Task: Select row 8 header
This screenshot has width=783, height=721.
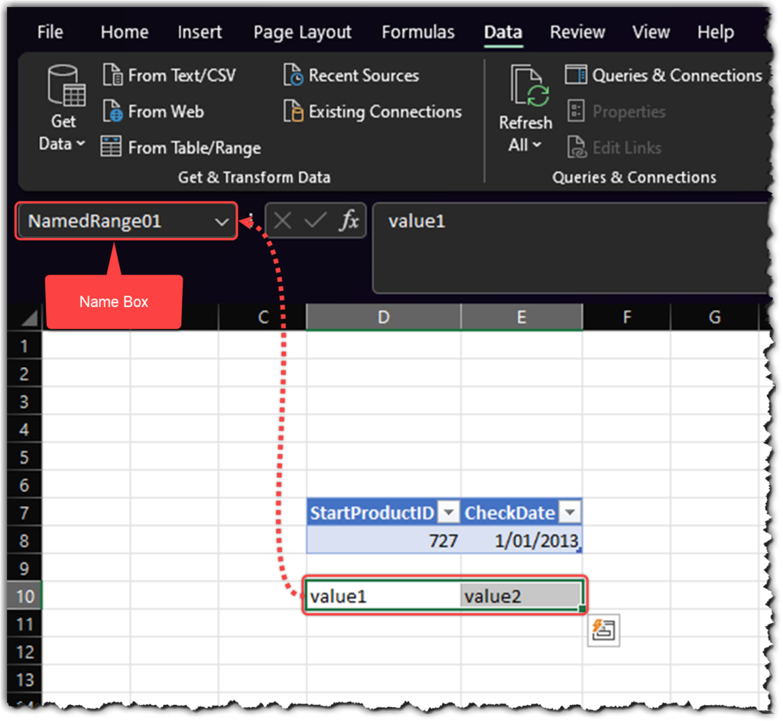Action: pyautogui.click(x=24, y=540)
